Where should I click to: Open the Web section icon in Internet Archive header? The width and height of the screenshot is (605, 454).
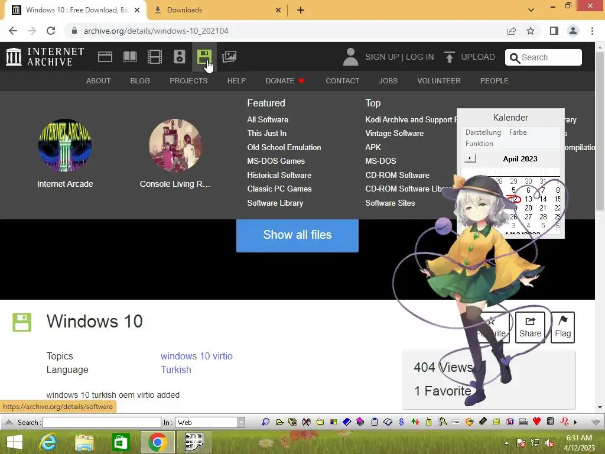(105, 57)
